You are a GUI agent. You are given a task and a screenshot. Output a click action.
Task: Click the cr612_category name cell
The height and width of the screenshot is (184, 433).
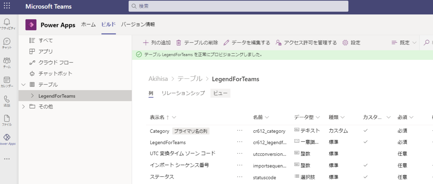click(269, 131)
